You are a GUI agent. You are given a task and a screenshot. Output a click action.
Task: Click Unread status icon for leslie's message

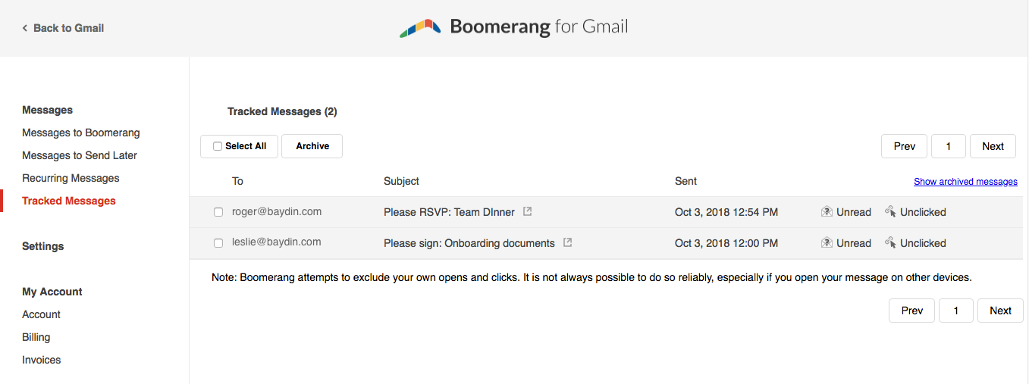click(x=827, y=243)
